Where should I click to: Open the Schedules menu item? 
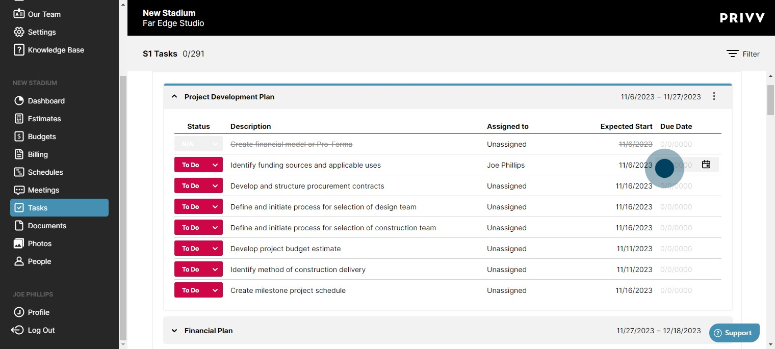click(45, 172)
